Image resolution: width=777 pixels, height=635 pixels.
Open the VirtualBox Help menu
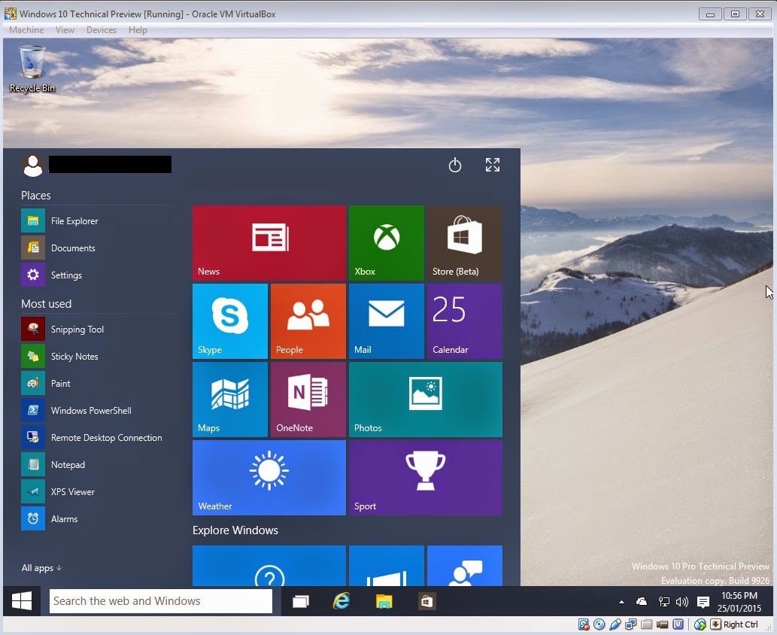coord(138,30)
